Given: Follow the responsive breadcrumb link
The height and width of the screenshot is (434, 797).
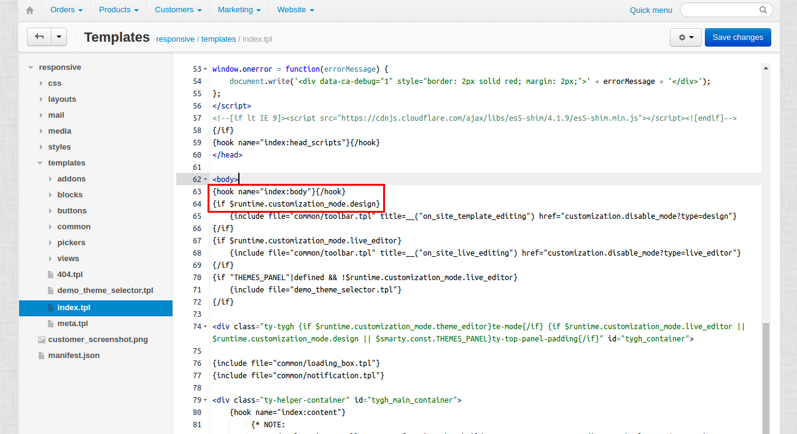Looking at the screenshot, I should click(x=175, y=39).
